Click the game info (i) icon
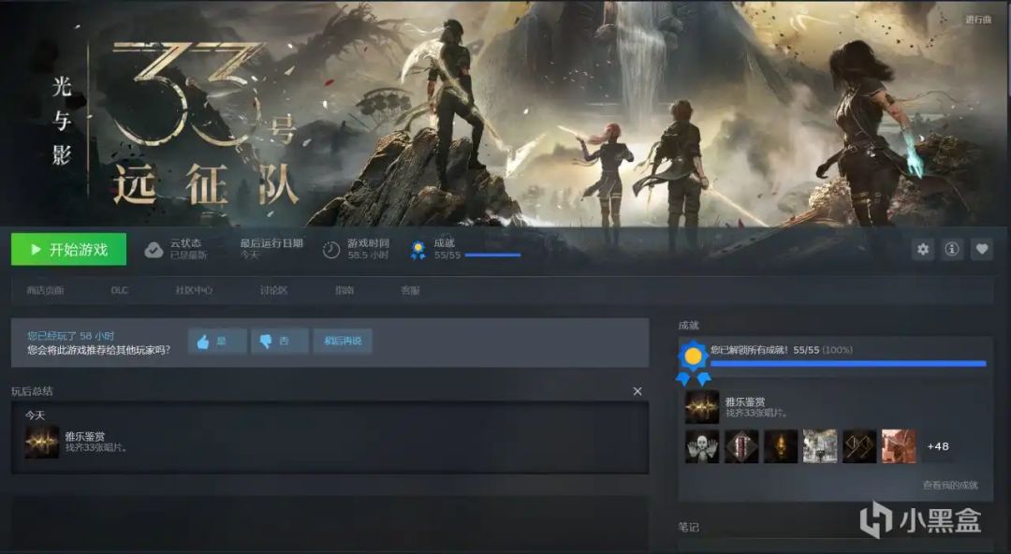The width and height of the screenshot is (1011, 554). 952,249
